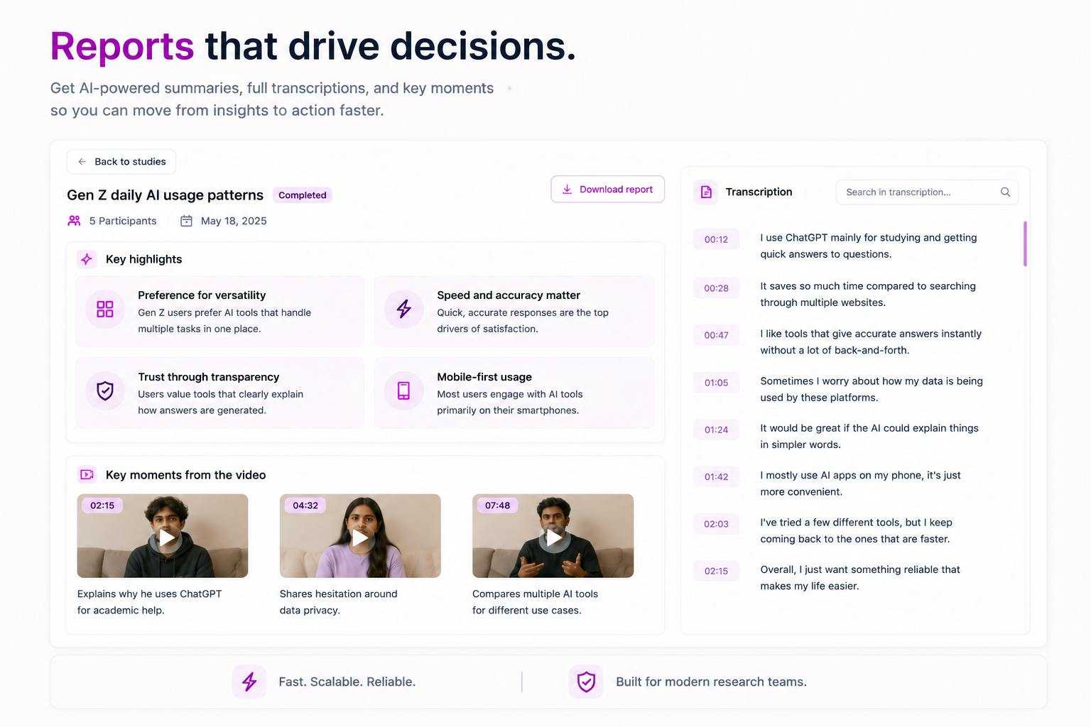1091x727 pixels.
Task: Select the Mobile-first usage heading
Action: click(x=484, y=377)
